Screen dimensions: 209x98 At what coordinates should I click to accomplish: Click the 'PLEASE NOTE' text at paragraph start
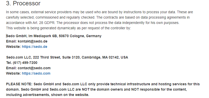click(19, 84)
